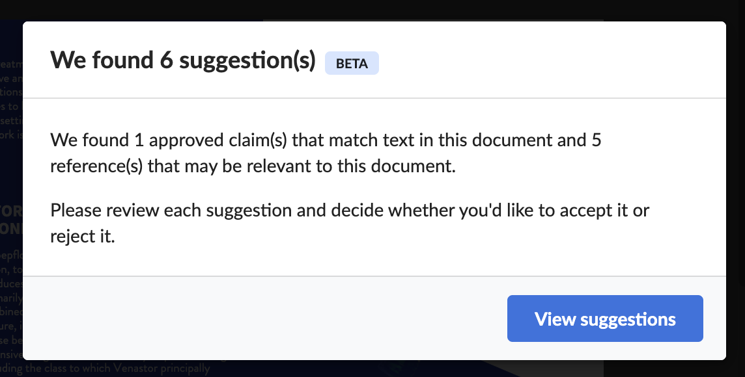Viewport: 745px width, 377px height.
Task: Open suggestions with the View suggestions button
Action: tap(605, 318)
